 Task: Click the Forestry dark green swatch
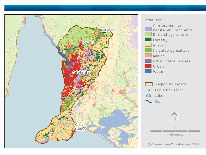pos(148,40)
